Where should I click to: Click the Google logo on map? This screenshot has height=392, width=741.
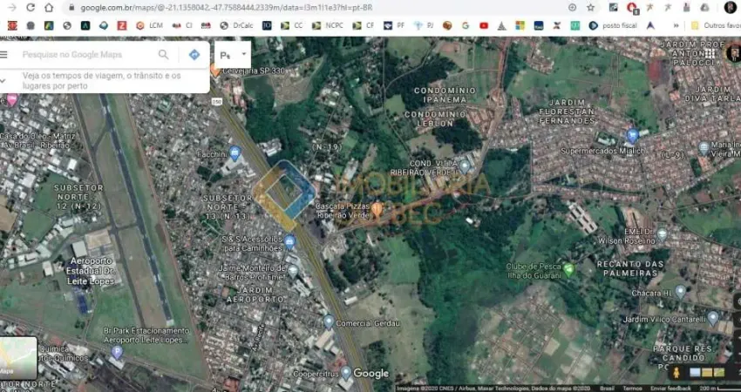tap(371, 374)
